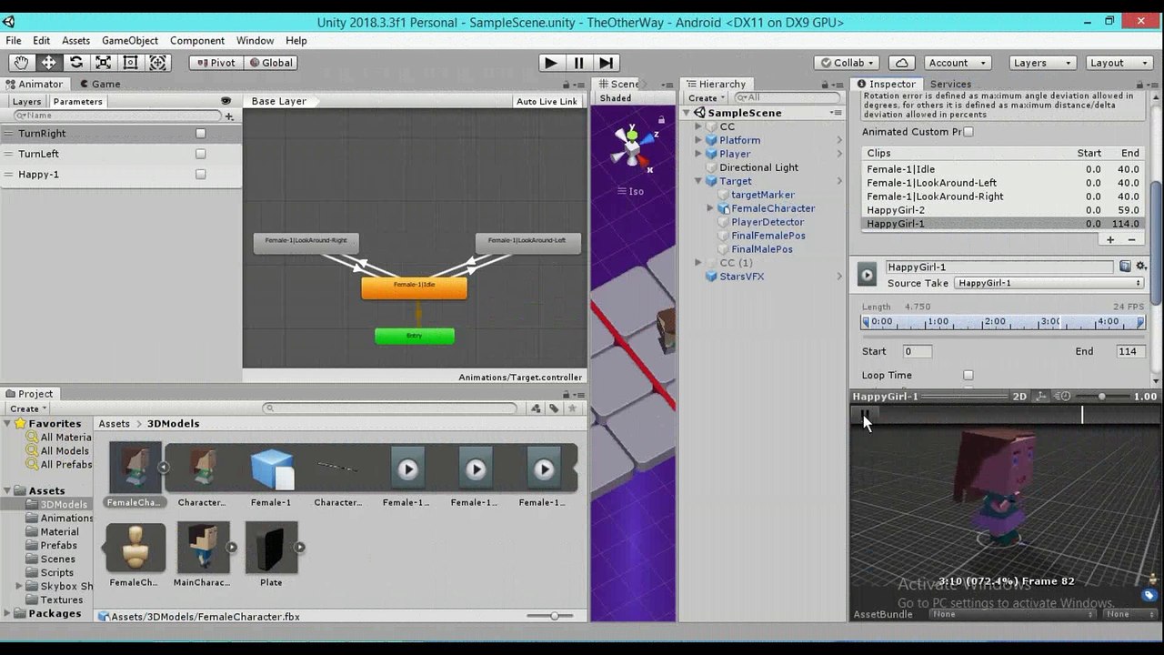
Task: Toggle the 2D preview mode button
Action: (1020, 397)
